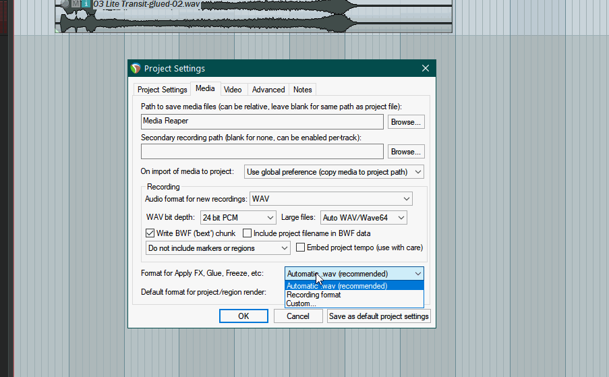Click the REAPER logo icon in the dialog title bar
This screenshot has height=377, width=609.
point(136,68)
